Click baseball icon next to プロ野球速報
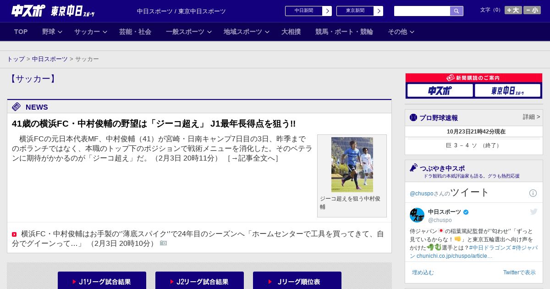Screen dimensions: 550x289 413,117
